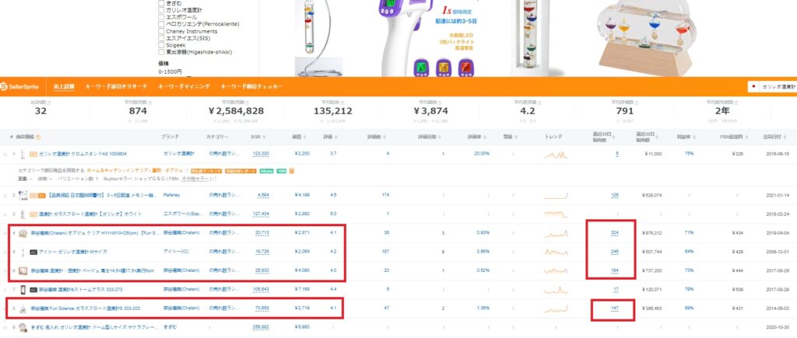This screenshot has height=338, width=797.
Task: Click the ガリレオ温度計 keyword search field
Action: [778, 87]
